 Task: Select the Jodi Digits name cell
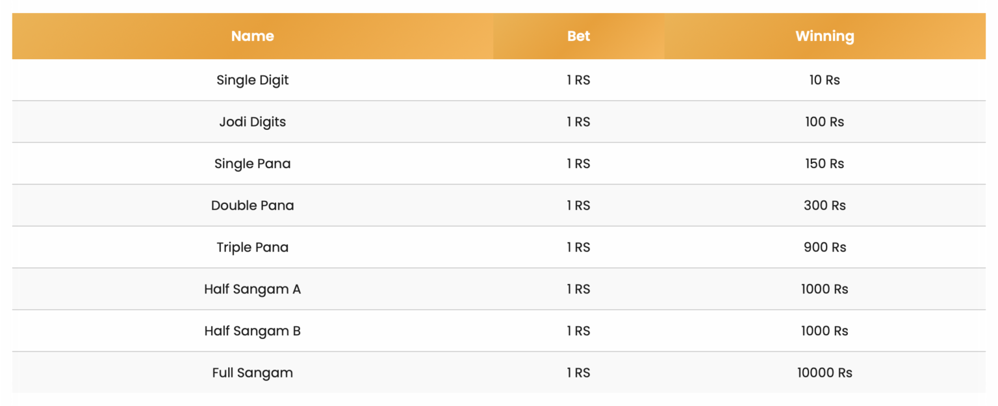(x=252, y=121)
